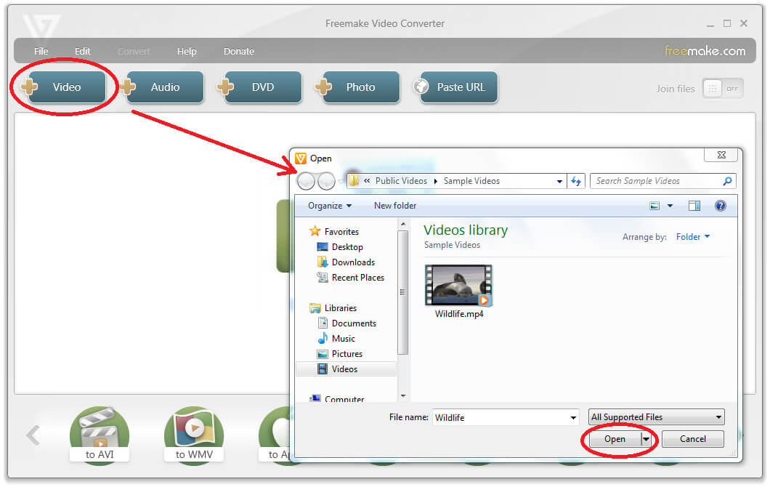770x487 pixels.
Task: Click the change view icon
Action: (x=654, y=206)
